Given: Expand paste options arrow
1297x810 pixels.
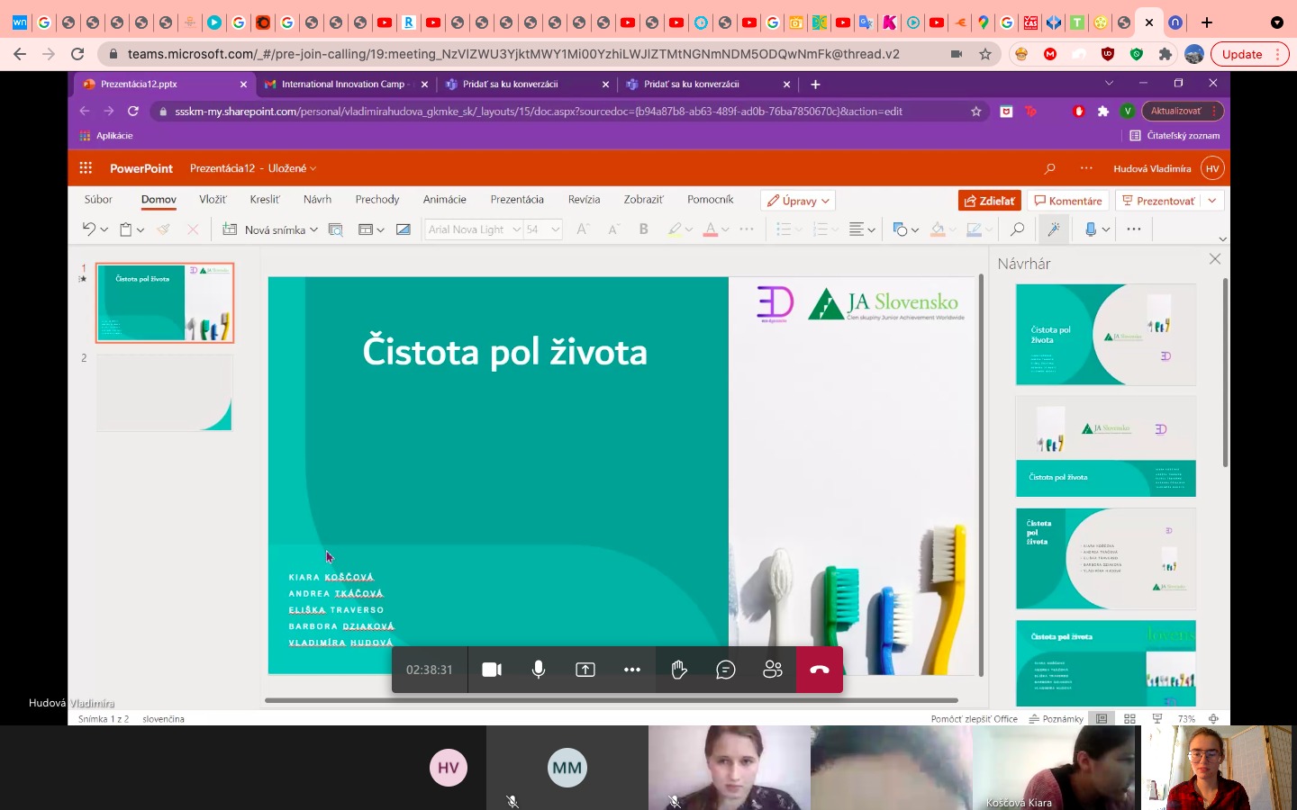Looking at the screenshot, I should (x=141, y=230).
